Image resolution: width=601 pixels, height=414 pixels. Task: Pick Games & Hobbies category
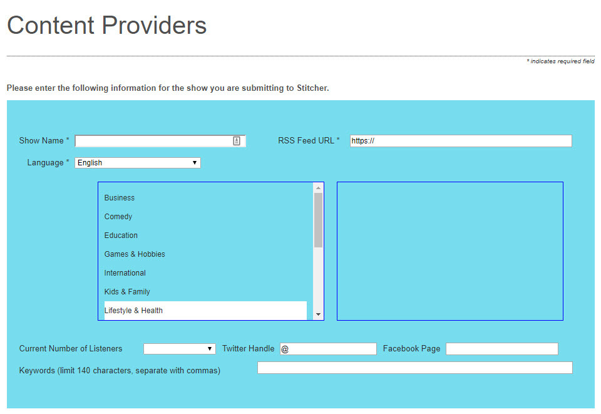pos(205,254)
